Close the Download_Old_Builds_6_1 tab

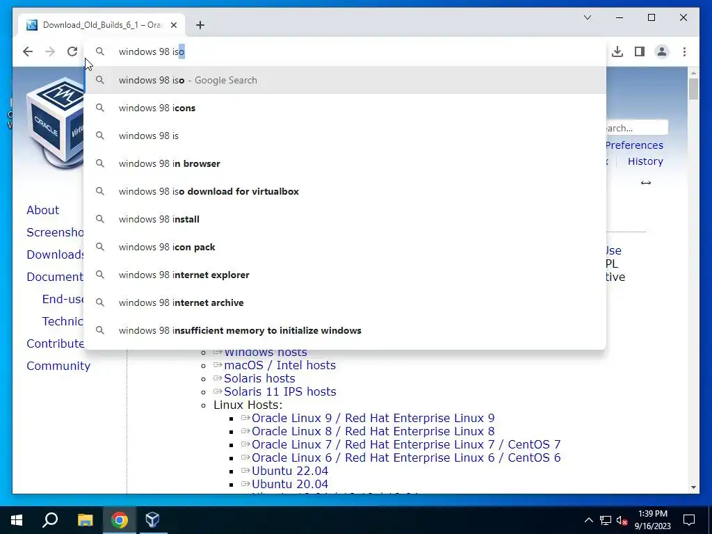pyautogui.click(x=173, y=25)
